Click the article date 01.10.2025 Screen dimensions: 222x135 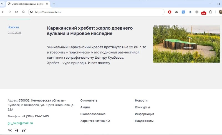pos(14,33)
